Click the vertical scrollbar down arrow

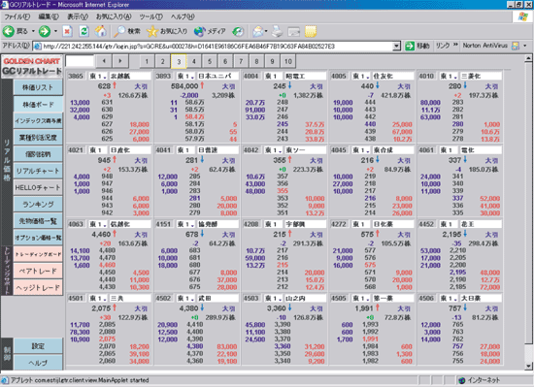528,367
